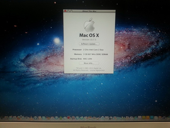Viewport: 170px width, 128px height.
Task: Close the About This Mac window
Action: pyautogui.click(x=65, y=11)
